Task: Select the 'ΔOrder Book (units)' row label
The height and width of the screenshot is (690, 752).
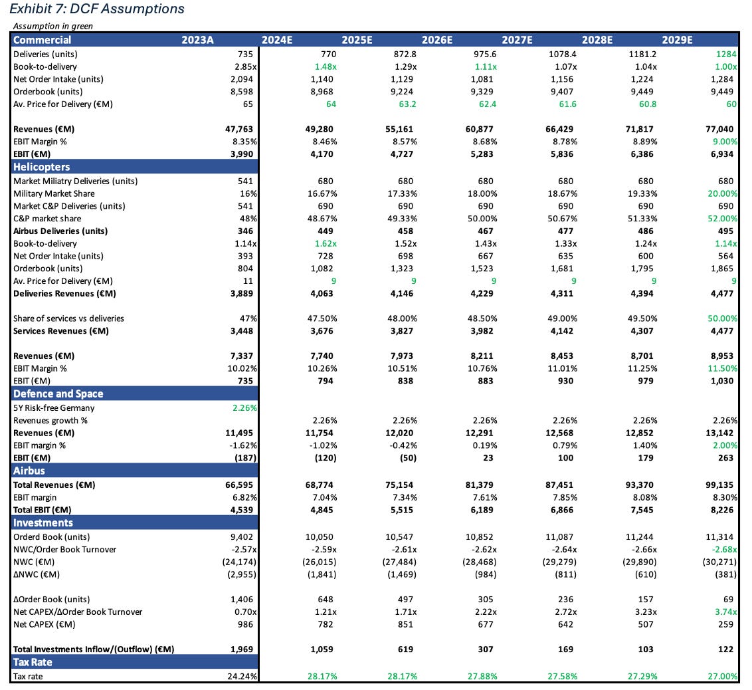Action: tap(51, 600)
